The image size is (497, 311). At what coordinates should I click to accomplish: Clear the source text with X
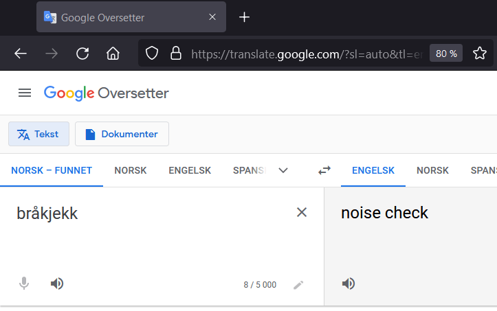click(x=301, y=213)
